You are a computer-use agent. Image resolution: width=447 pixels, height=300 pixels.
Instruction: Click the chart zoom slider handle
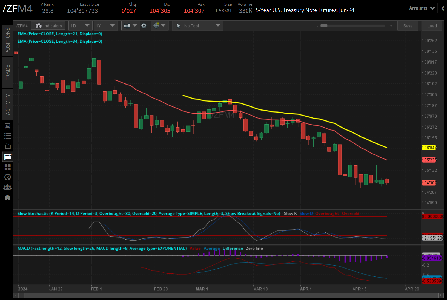(x=324, y=26)
